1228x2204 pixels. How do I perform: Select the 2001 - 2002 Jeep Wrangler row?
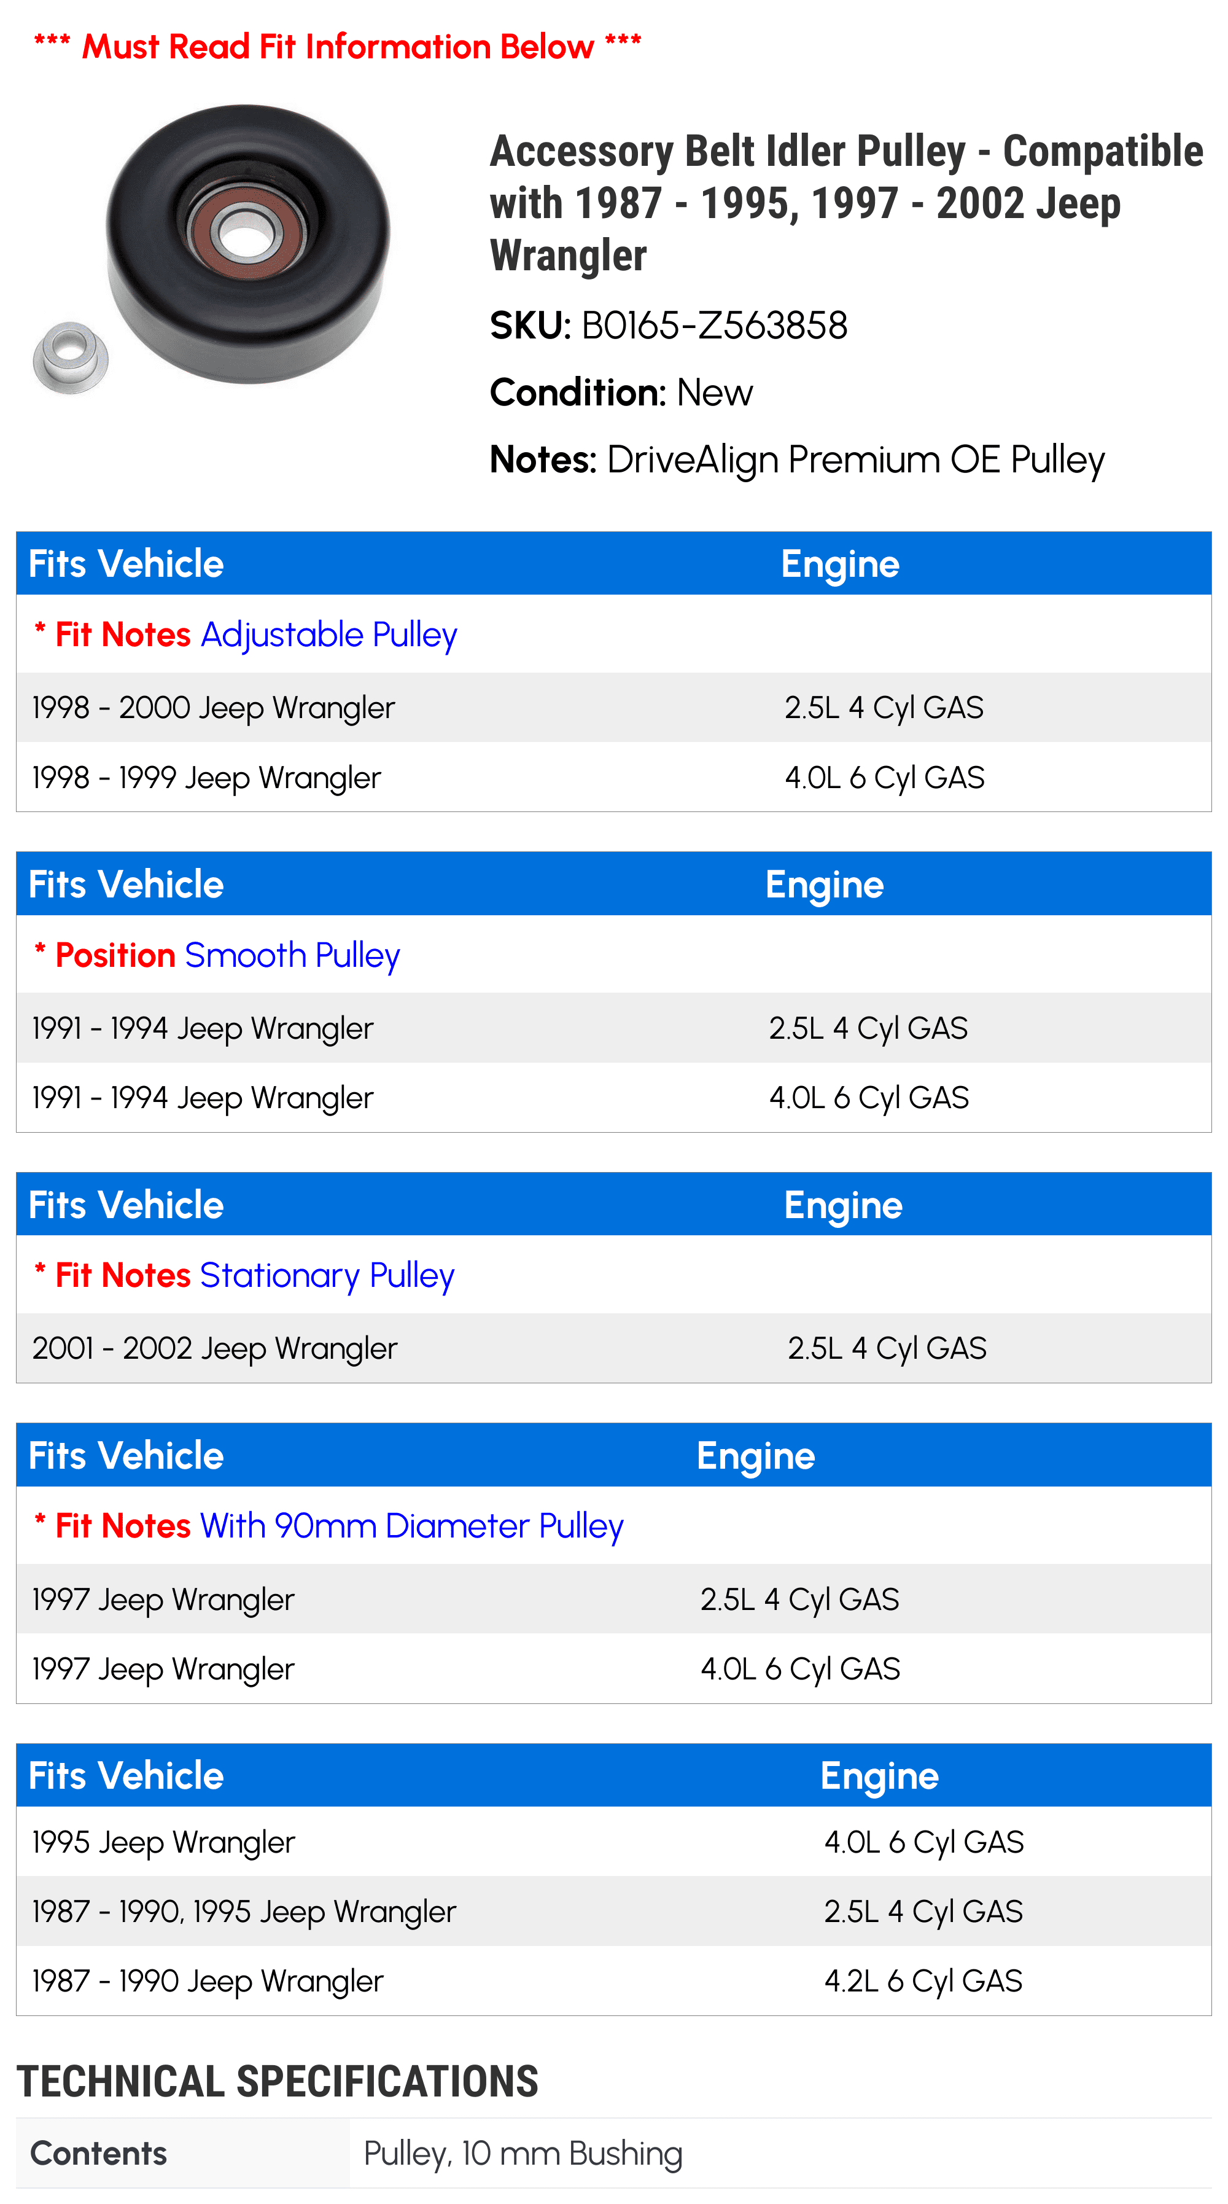pos(614,1348)
